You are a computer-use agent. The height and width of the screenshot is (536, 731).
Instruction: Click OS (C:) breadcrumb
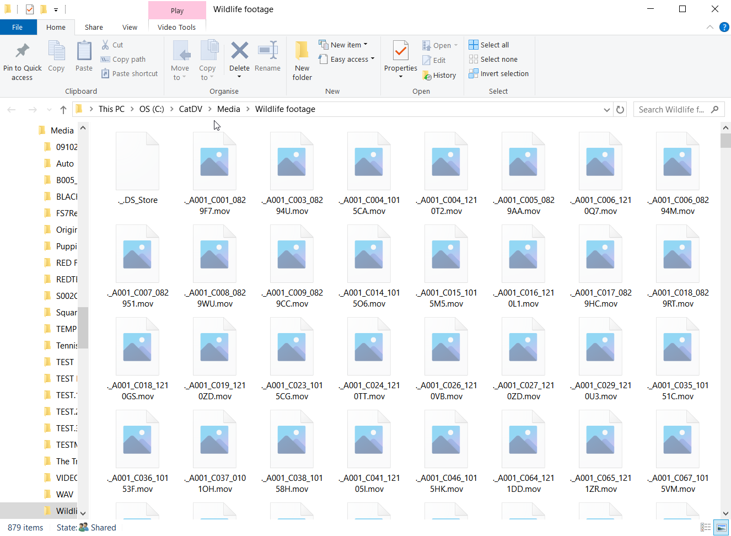[152, 109]
